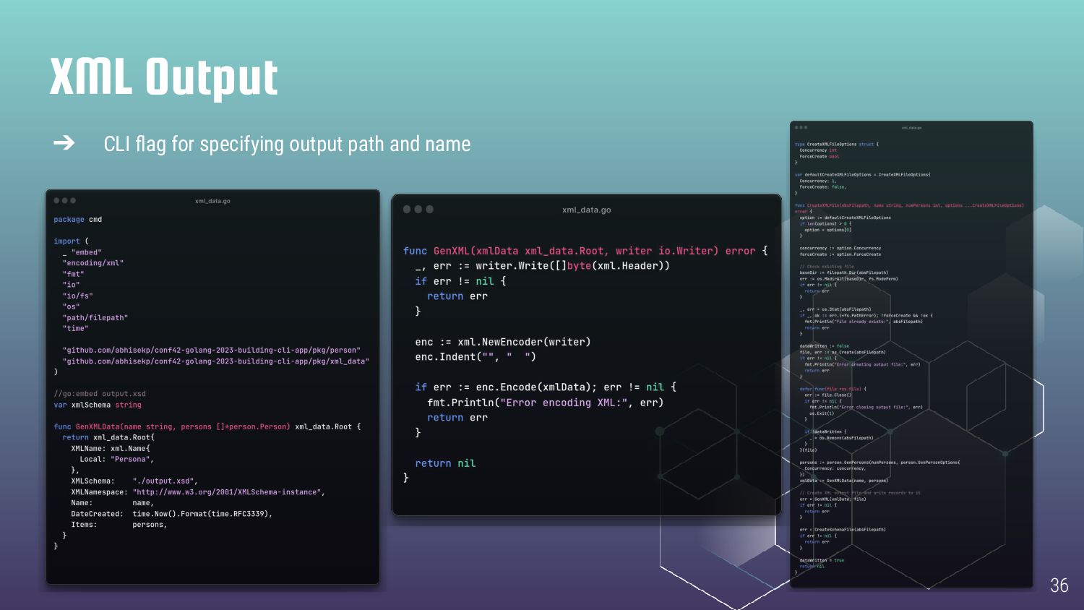Click the XMLSchema "./output.xsd" line
This screenshot has width=1084, height=610.
coord(134,481)
